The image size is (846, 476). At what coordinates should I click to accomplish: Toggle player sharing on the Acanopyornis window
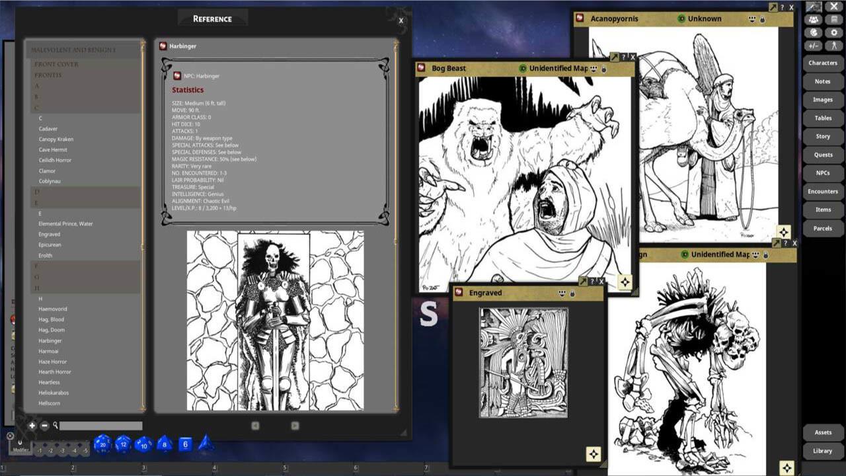(x=753, y=19)
